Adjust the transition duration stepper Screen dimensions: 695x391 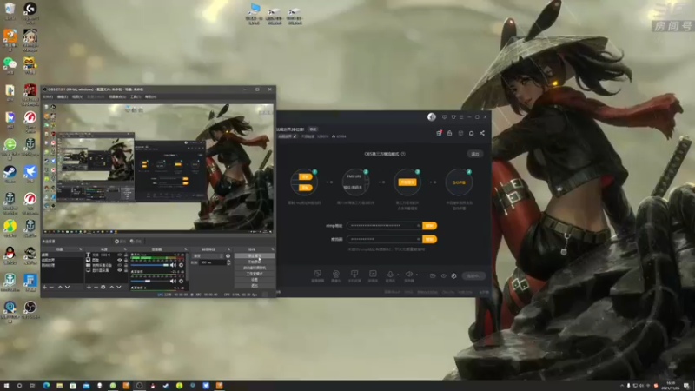point(228,262)
